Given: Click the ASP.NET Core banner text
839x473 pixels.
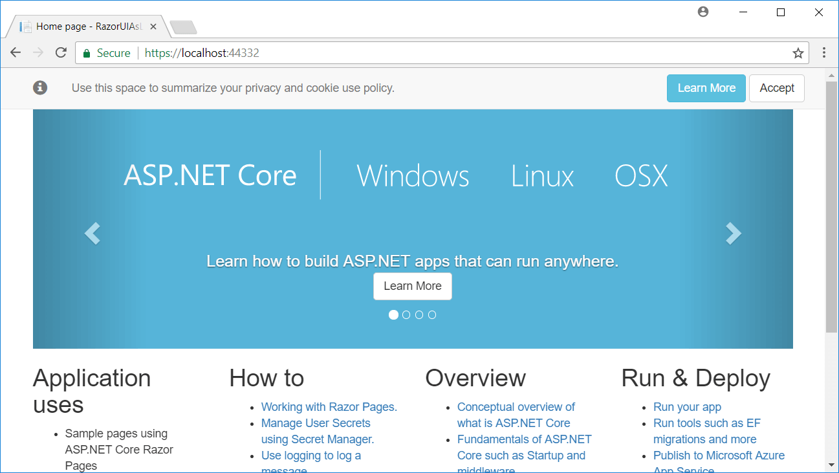Looking at the screenshot, I should 210,175.
